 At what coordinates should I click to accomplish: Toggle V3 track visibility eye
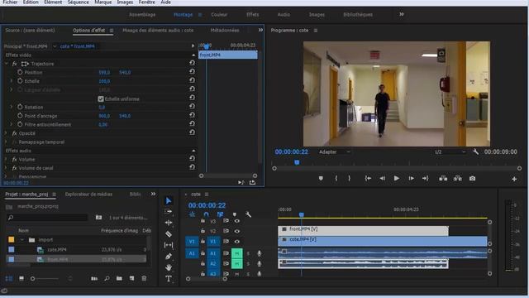pyautogui.click(x=237, y=221)
